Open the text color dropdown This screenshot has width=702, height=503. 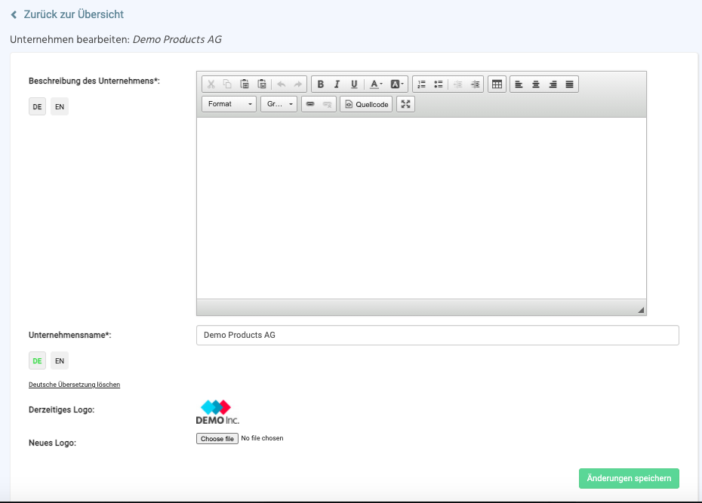point(376,84)
